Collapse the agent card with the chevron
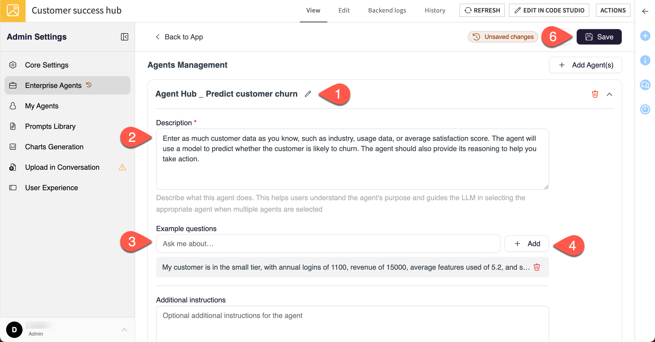Image resolution: width=655 pixels, height=342 pixels. click(610, 94)
